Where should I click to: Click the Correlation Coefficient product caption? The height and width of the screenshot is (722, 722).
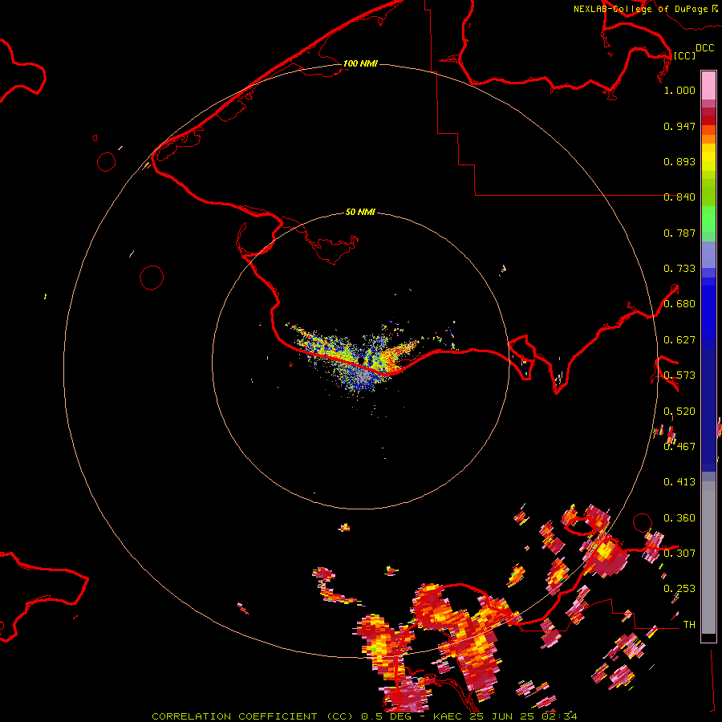(364, 716)
